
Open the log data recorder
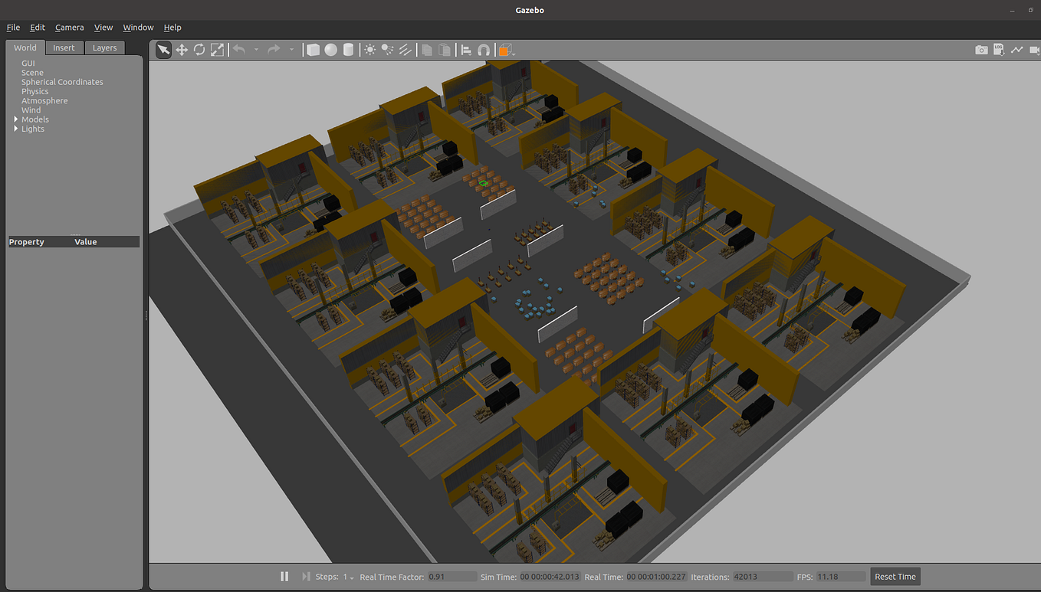[x=999, y=49]
